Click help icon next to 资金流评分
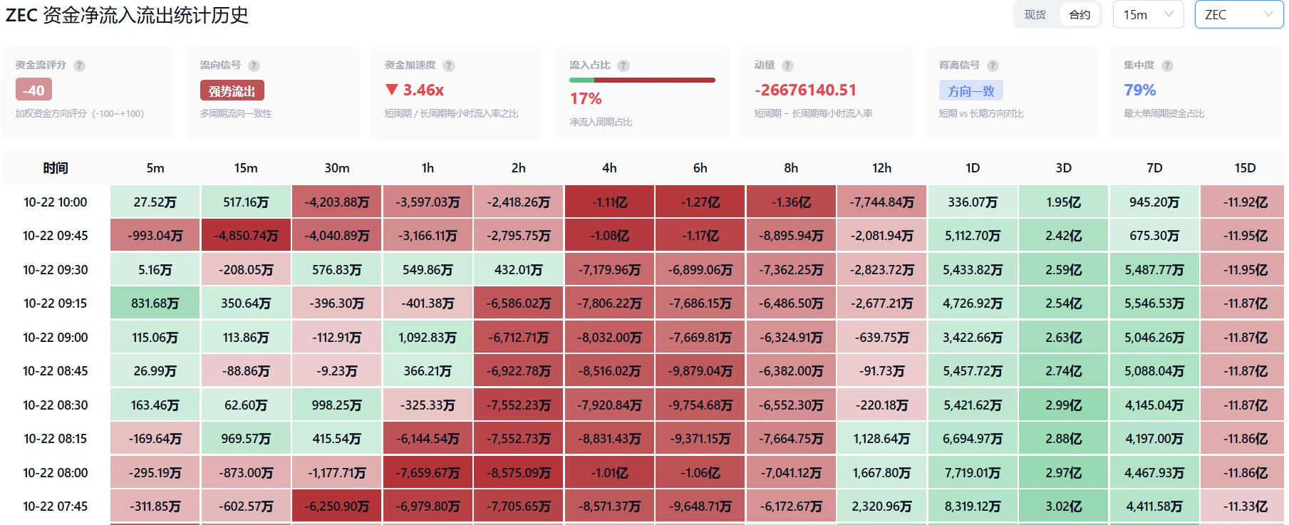The image size is (1289, 525). point(79,66)
